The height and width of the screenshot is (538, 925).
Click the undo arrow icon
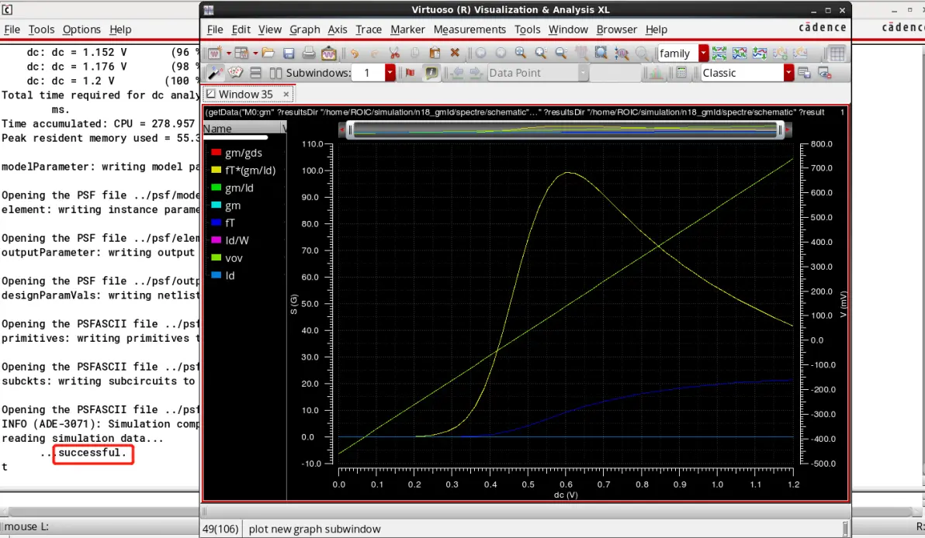pyautogui.click(x=354, y=53)
